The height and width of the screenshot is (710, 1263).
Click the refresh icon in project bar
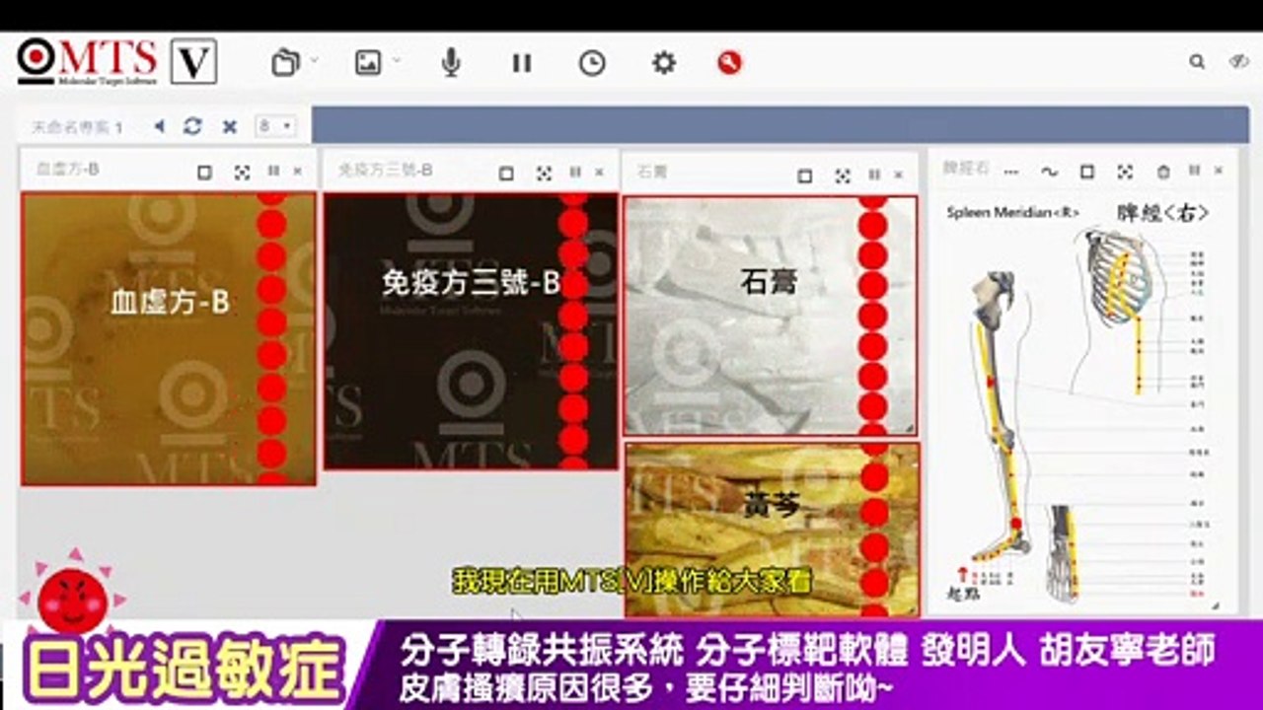click(x=193, y=126)
